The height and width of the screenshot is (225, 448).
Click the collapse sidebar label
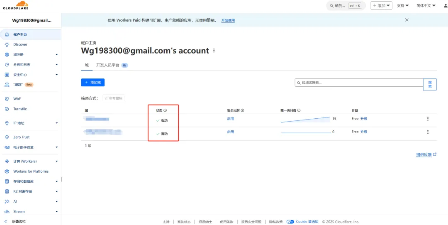(x=19, y=221)
